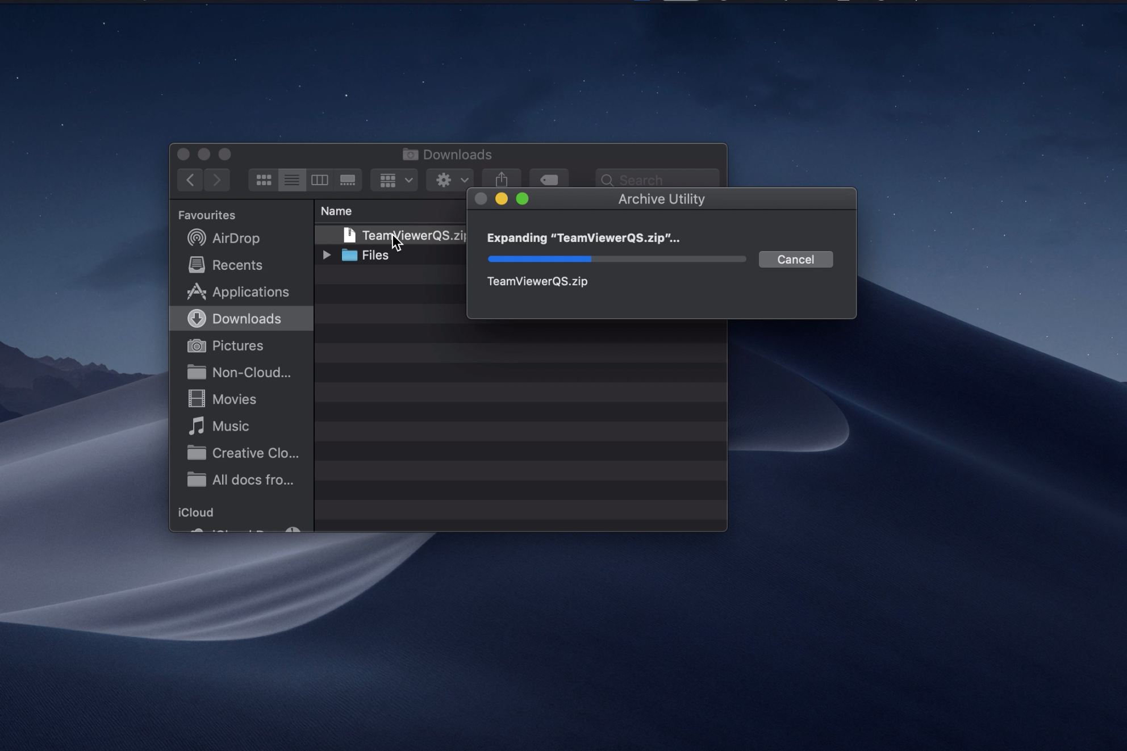
Task: Open the Pictures sidebar item
Action: [x=237, y=346]
